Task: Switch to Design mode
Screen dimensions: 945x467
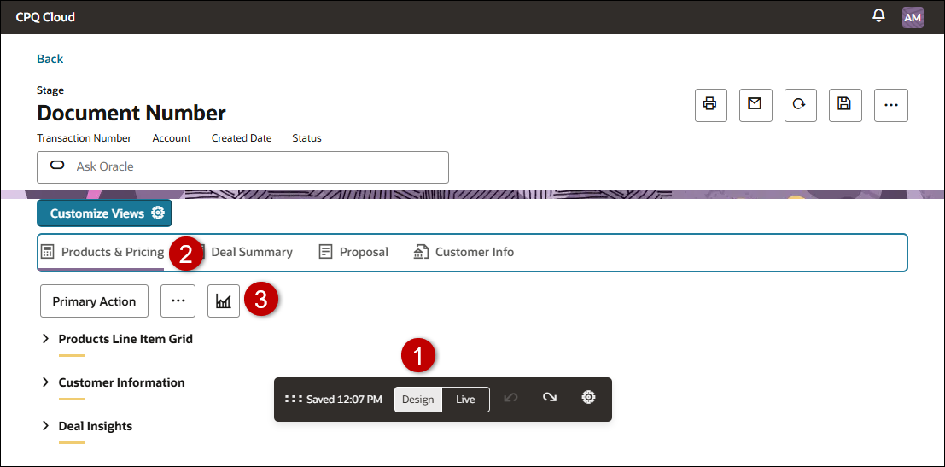Action: pos(418,400)
